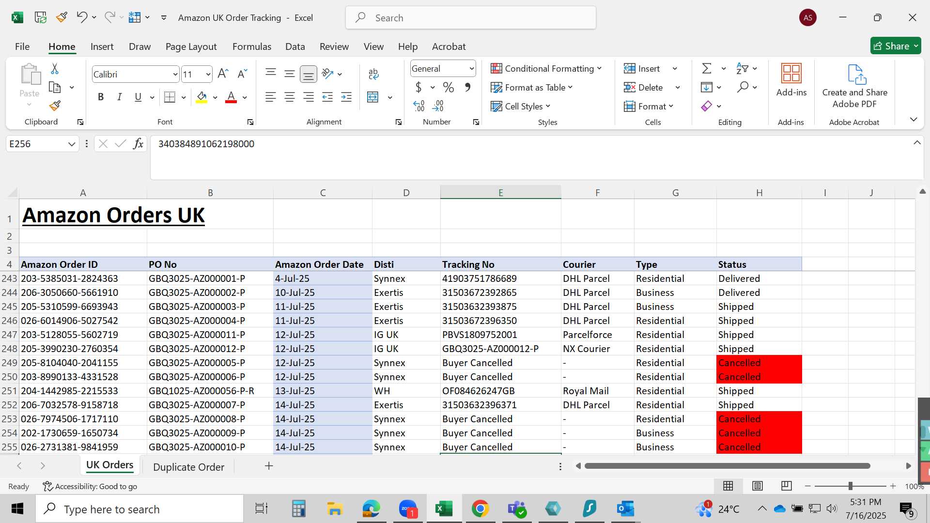
Task: Click Create and Share Adobe PDF icon
Action: point(856,74)
